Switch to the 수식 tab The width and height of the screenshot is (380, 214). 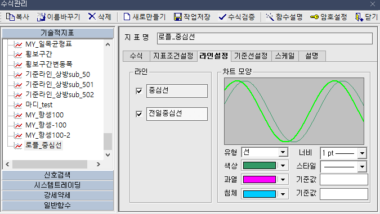coord(136,56)
